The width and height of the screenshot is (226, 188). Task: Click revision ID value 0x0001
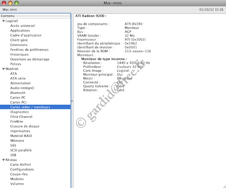point(131,47)
